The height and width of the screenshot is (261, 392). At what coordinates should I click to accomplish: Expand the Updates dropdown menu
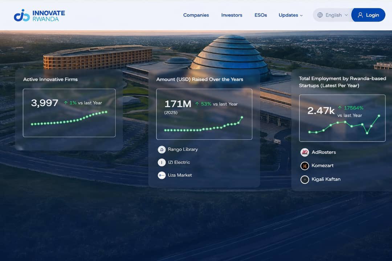click(x=290, y=15)
